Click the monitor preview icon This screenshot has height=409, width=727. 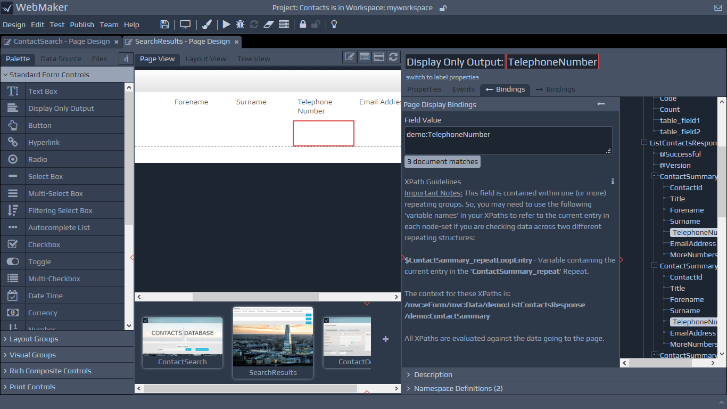click(185, 24)
